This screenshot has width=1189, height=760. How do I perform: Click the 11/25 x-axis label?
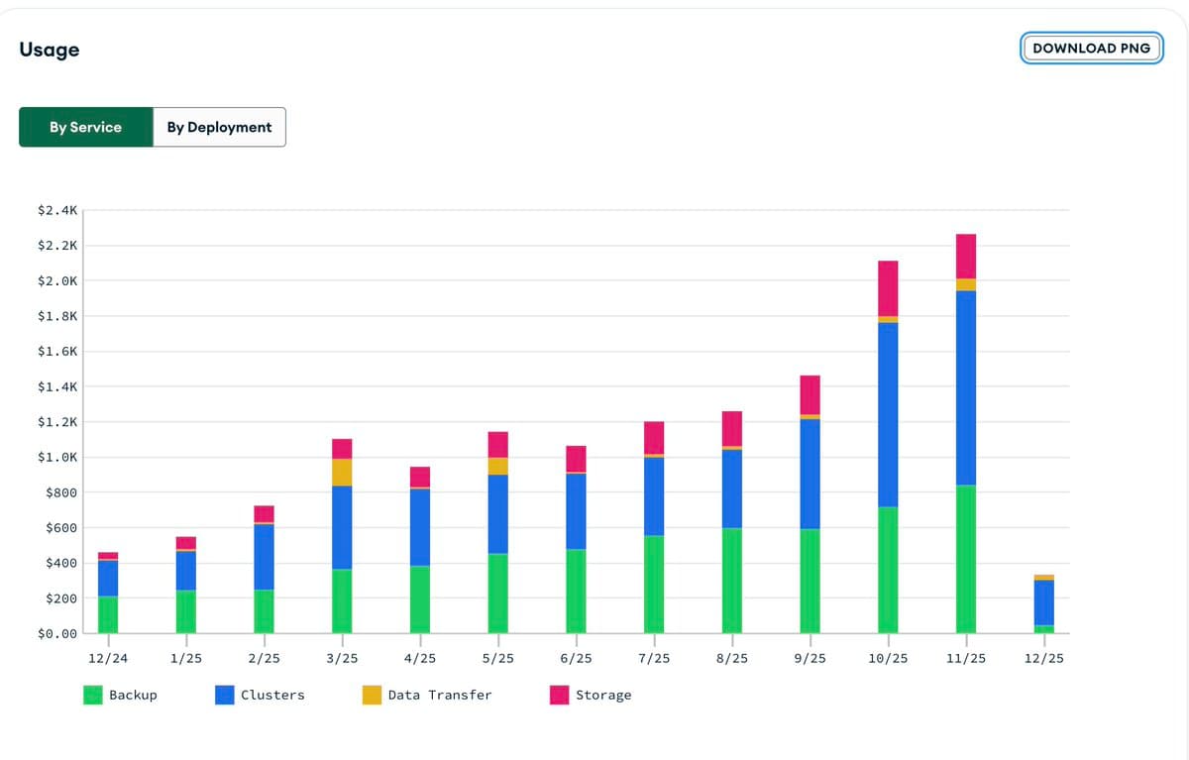tap(966, 658)
